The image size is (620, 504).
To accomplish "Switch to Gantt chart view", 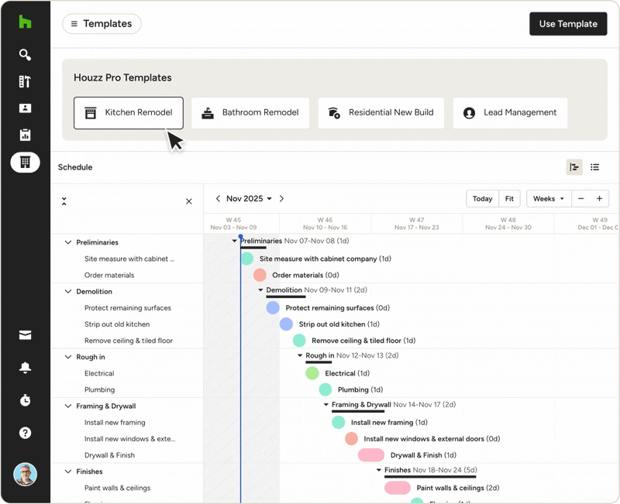I will (x=574, y=167).
